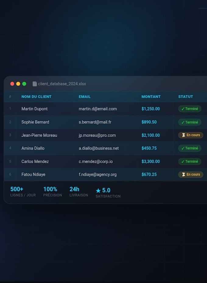Select the $3,300.00 amount cell
Screen dimensions: 207x283
pyautogui.click(x=151, y=161)
